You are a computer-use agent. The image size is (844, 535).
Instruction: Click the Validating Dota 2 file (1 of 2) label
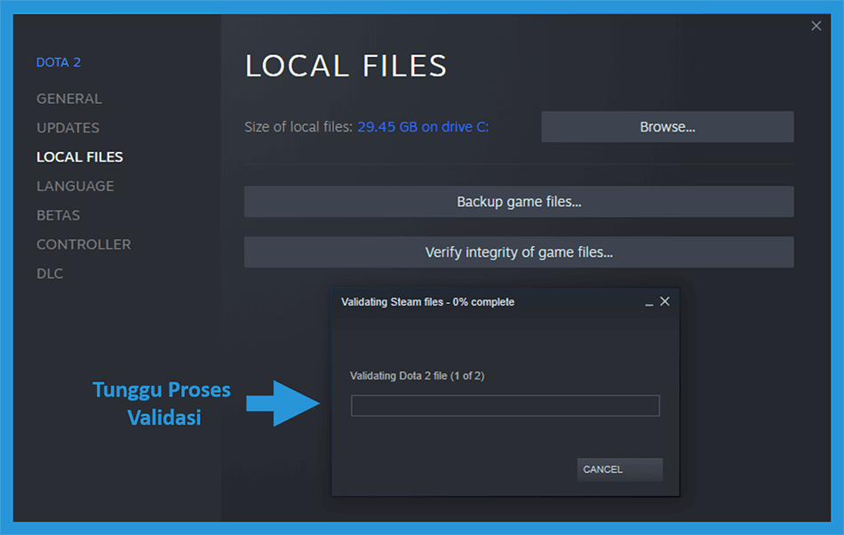tap(418, 376)
